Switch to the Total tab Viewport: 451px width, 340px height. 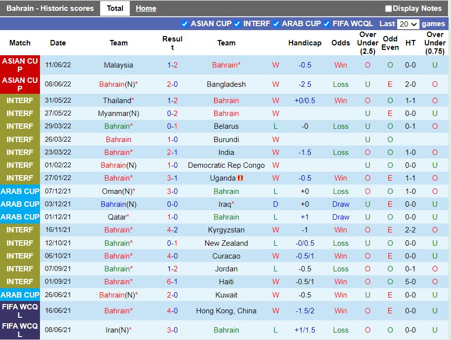tap(115, 8)
